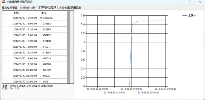This screenshot has height=100, width=205.
Task: Click the 时刻 column header
Action: 26,13
